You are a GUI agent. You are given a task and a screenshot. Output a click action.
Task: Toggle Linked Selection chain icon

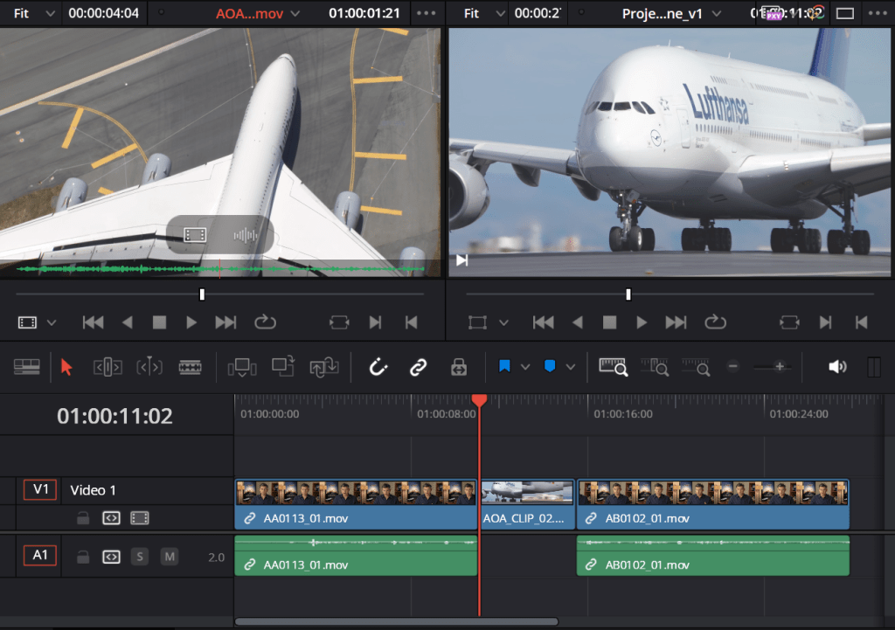(x=418, y=368)
